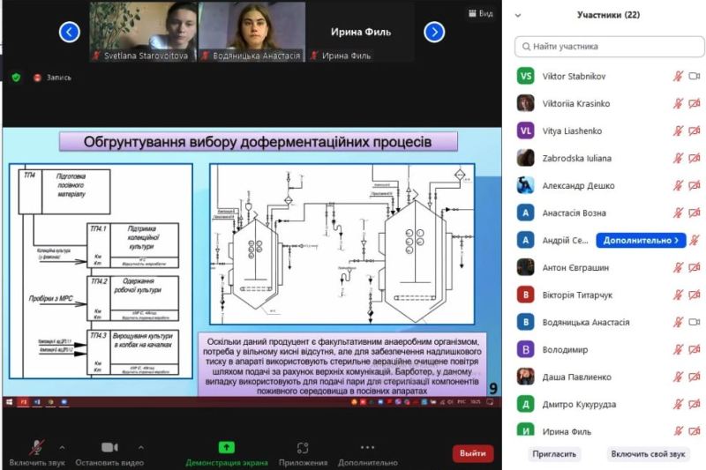This screenshot has height=470, width=706.
Task: Click Антон Євграшин muted microphone icon
Action: pos(678,267)
